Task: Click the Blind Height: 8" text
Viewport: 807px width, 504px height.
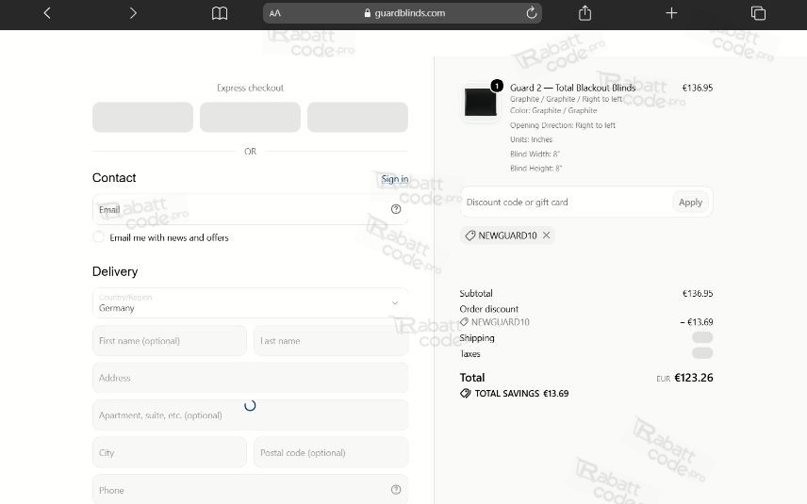Action: coord(535,169)
